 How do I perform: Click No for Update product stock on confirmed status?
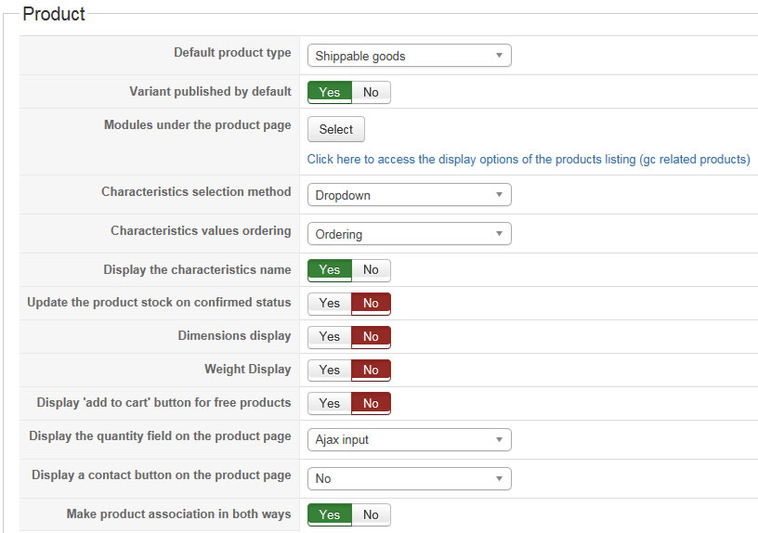(x=371, y=303)
